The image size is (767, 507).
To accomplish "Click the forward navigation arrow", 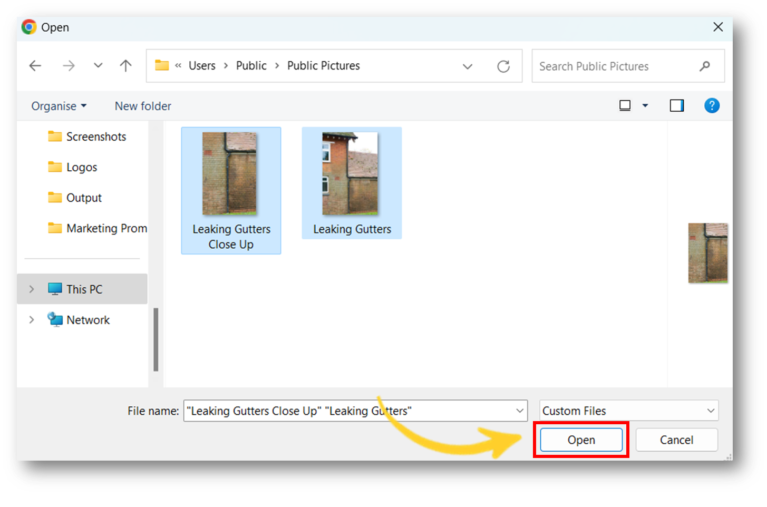I will pos(69,65).
